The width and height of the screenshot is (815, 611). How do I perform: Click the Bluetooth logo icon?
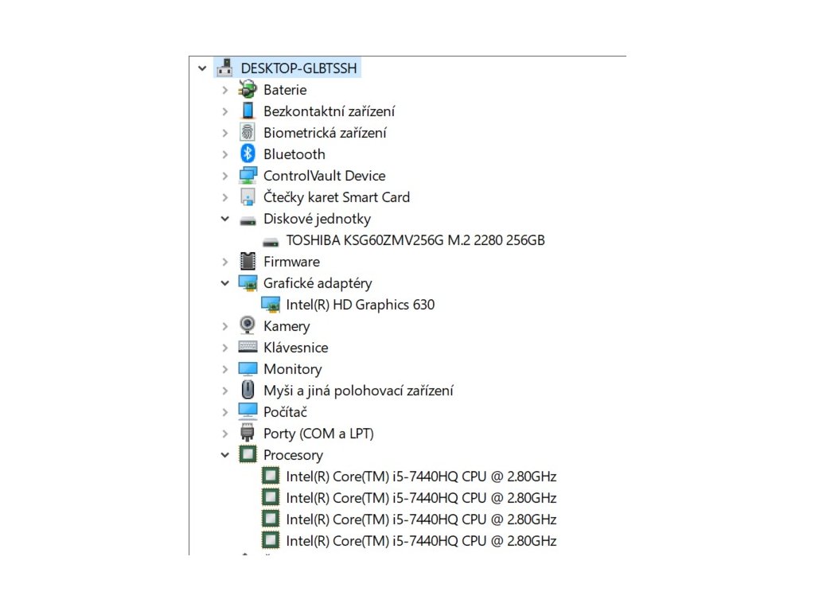coord(248,154)
